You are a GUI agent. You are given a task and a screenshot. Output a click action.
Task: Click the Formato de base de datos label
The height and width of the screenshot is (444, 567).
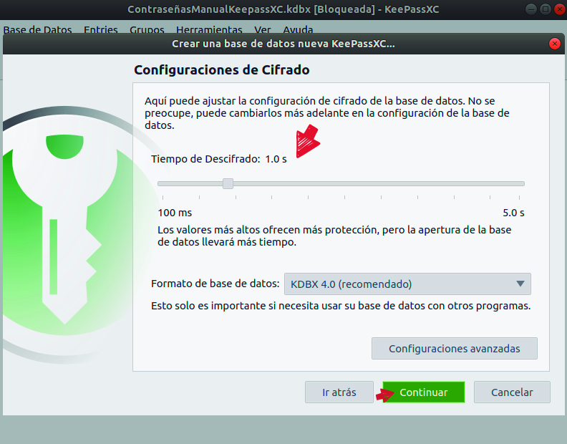coord(215,284)
